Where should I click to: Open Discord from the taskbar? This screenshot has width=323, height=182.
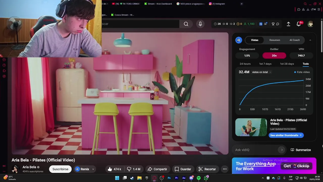click(x=191, y=178)
